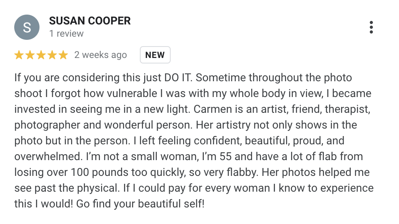399x224 pixels.
Task: Click the fourth yellow rating star
Action: coord(52,55)
